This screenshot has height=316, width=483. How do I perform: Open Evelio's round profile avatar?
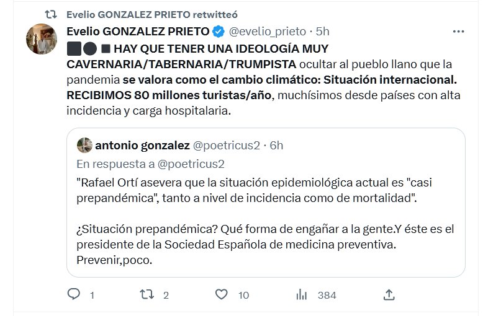click(42, 40)
